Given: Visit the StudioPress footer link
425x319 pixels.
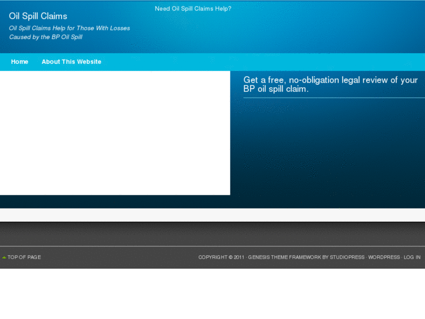Looking at the screenshot, I should coord(347,257).
